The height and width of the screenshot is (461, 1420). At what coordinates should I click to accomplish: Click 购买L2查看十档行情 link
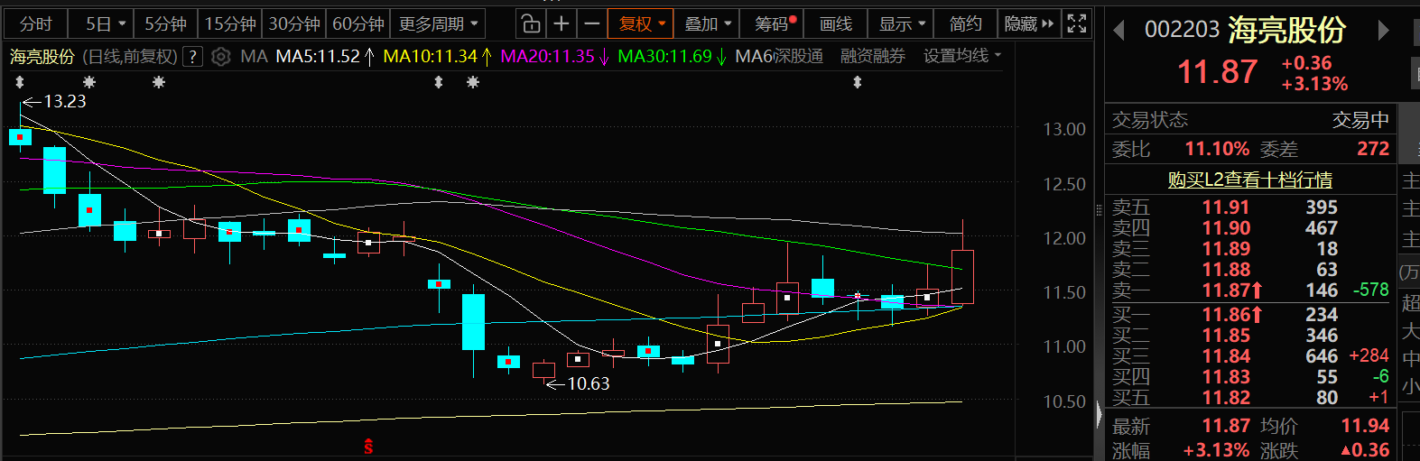[1249, 180]
